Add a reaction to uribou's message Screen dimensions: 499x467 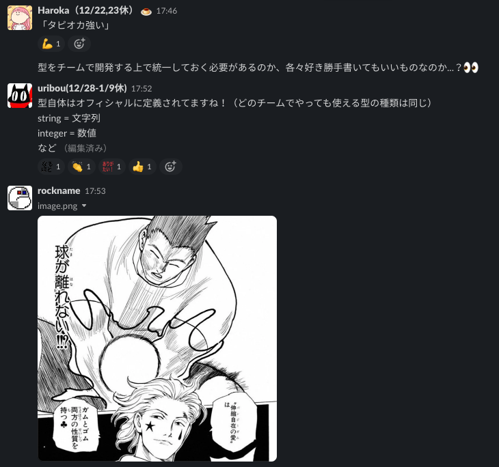pos(170,167)
